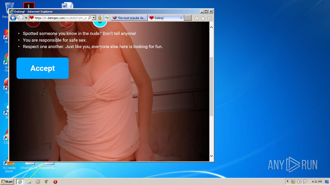330x185 pixels.
Task: Click the security lock icon
Action: [100, 18]
